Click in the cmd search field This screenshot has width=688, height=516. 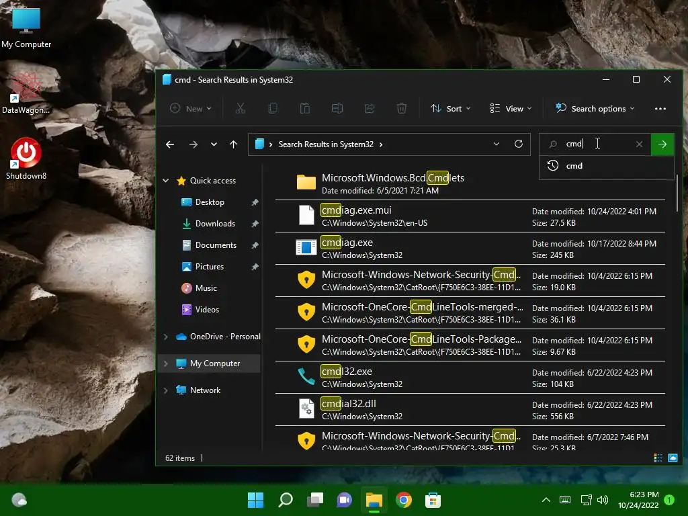(597, 144)
